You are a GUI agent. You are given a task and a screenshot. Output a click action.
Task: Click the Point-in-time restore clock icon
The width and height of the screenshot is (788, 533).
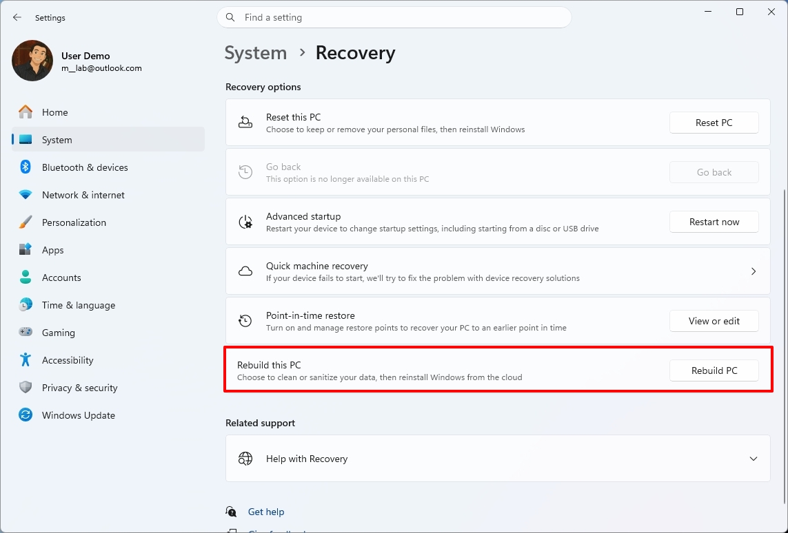tap(245, 321)
